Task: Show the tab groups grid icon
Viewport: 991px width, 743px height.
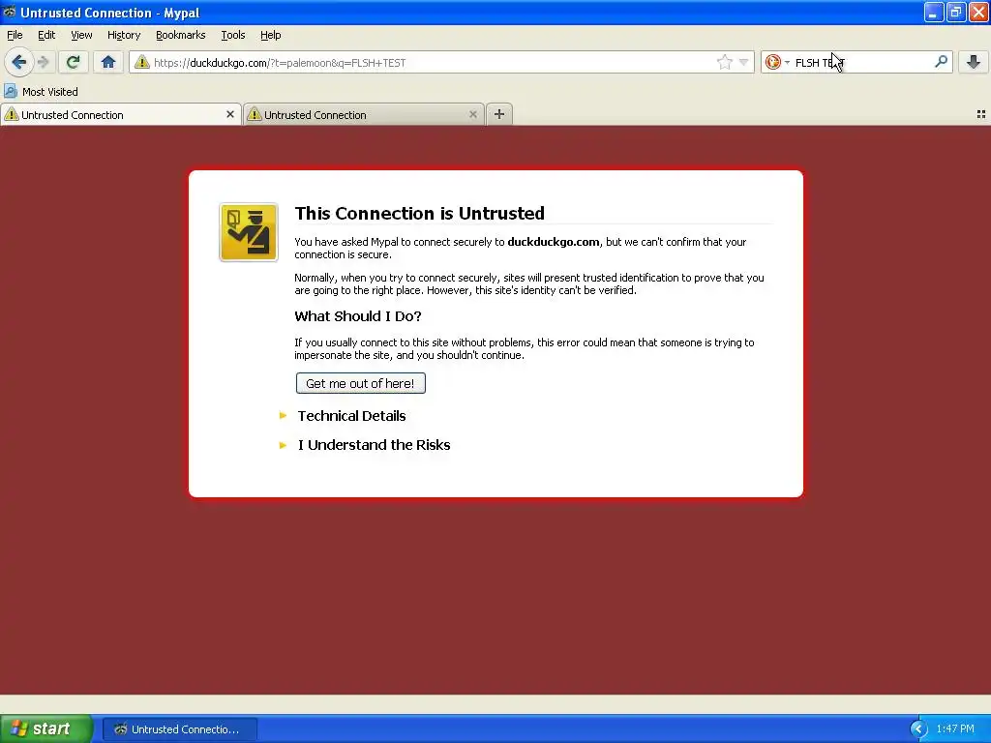Action: tap(981, 114)
